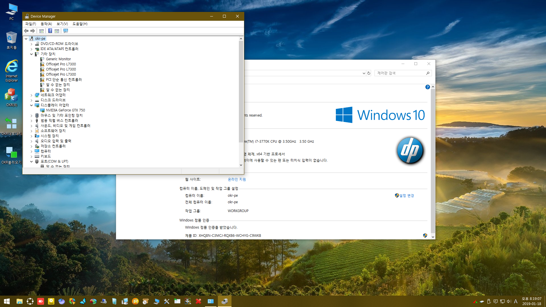Open File Explorer from the taskbar

(19, 301)
